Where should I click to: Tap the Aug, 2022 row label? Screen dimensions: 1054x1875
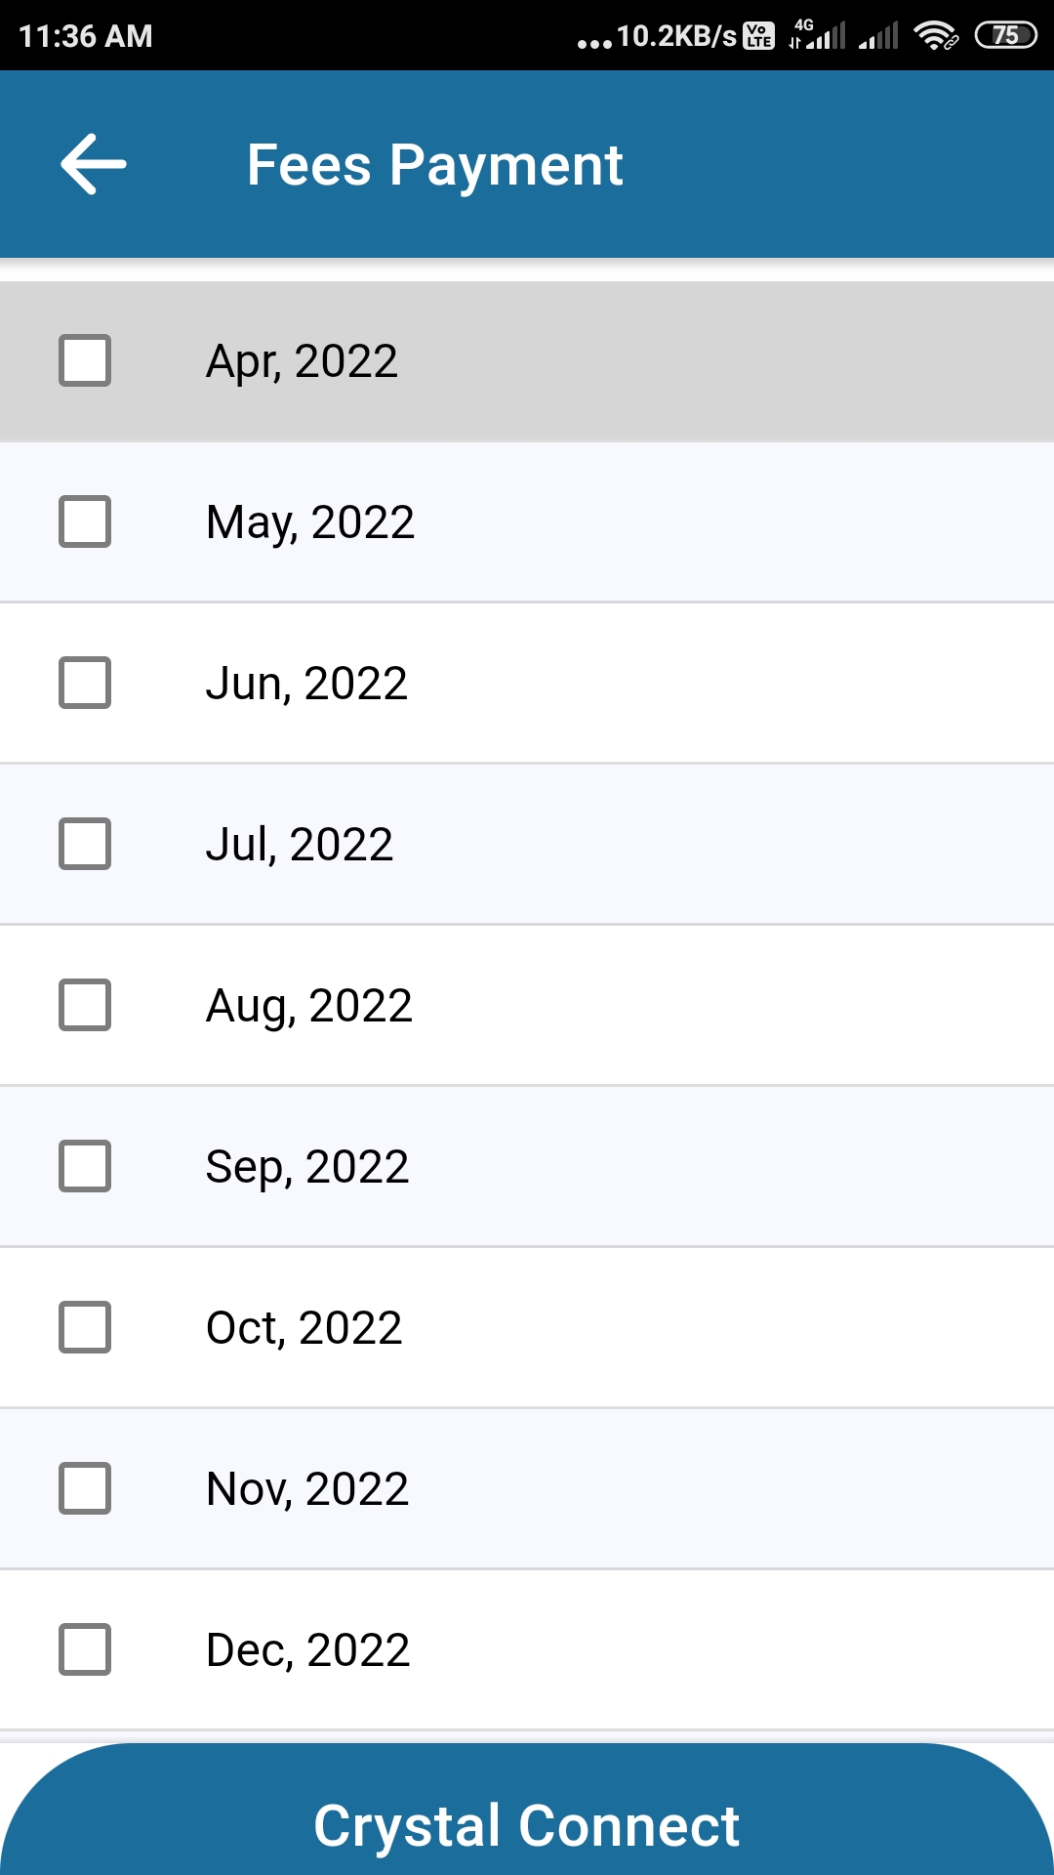[x=309, y=1006]
